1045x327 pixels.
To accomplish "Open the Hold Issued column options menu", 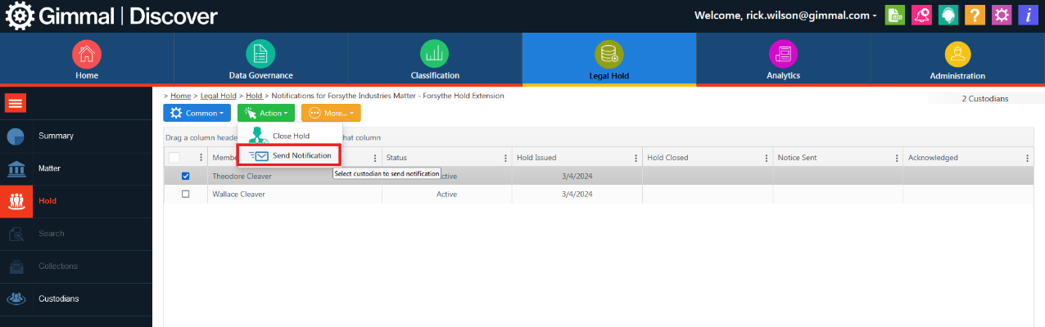I will [x=636, y=158].
